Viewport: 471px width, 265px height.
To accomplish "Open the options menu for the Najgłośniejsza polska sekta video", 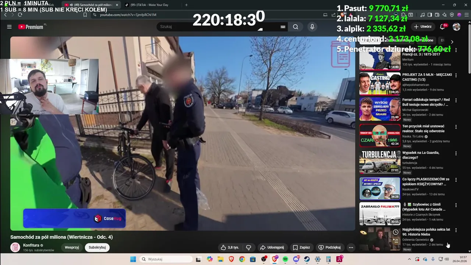I will pos(456,230).
